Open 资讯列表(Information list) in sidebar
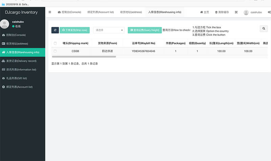Screen dimensions: 271x161 point(22,70)
